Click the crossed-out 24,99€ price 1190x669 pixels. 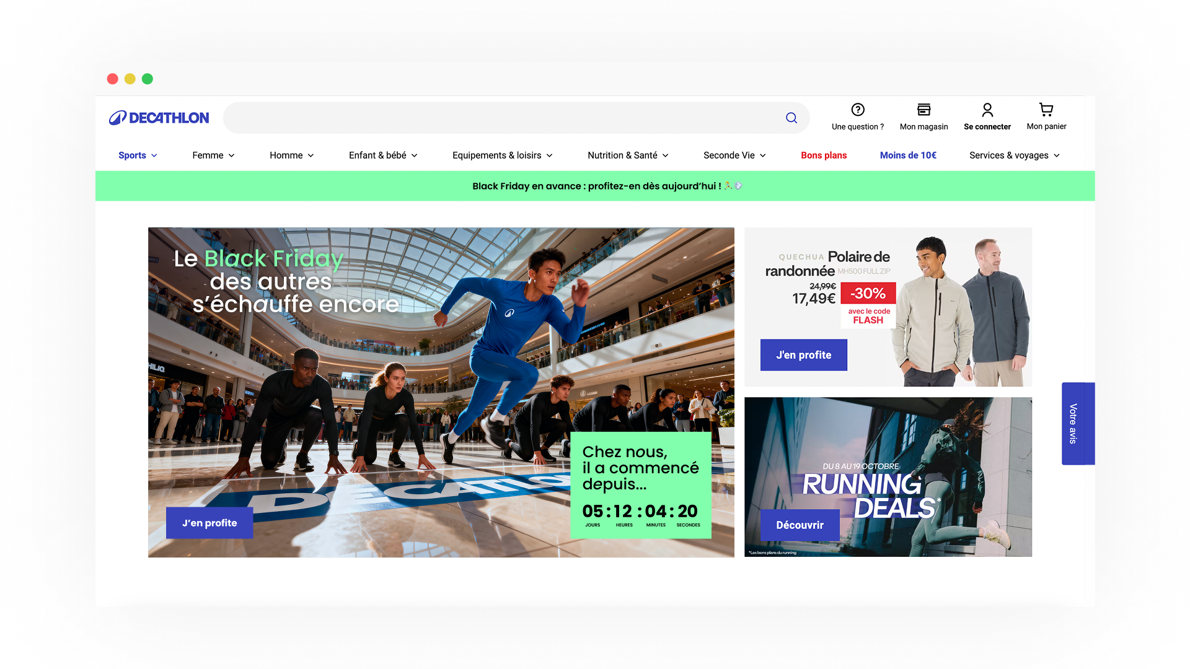click(x=822, y=286)
